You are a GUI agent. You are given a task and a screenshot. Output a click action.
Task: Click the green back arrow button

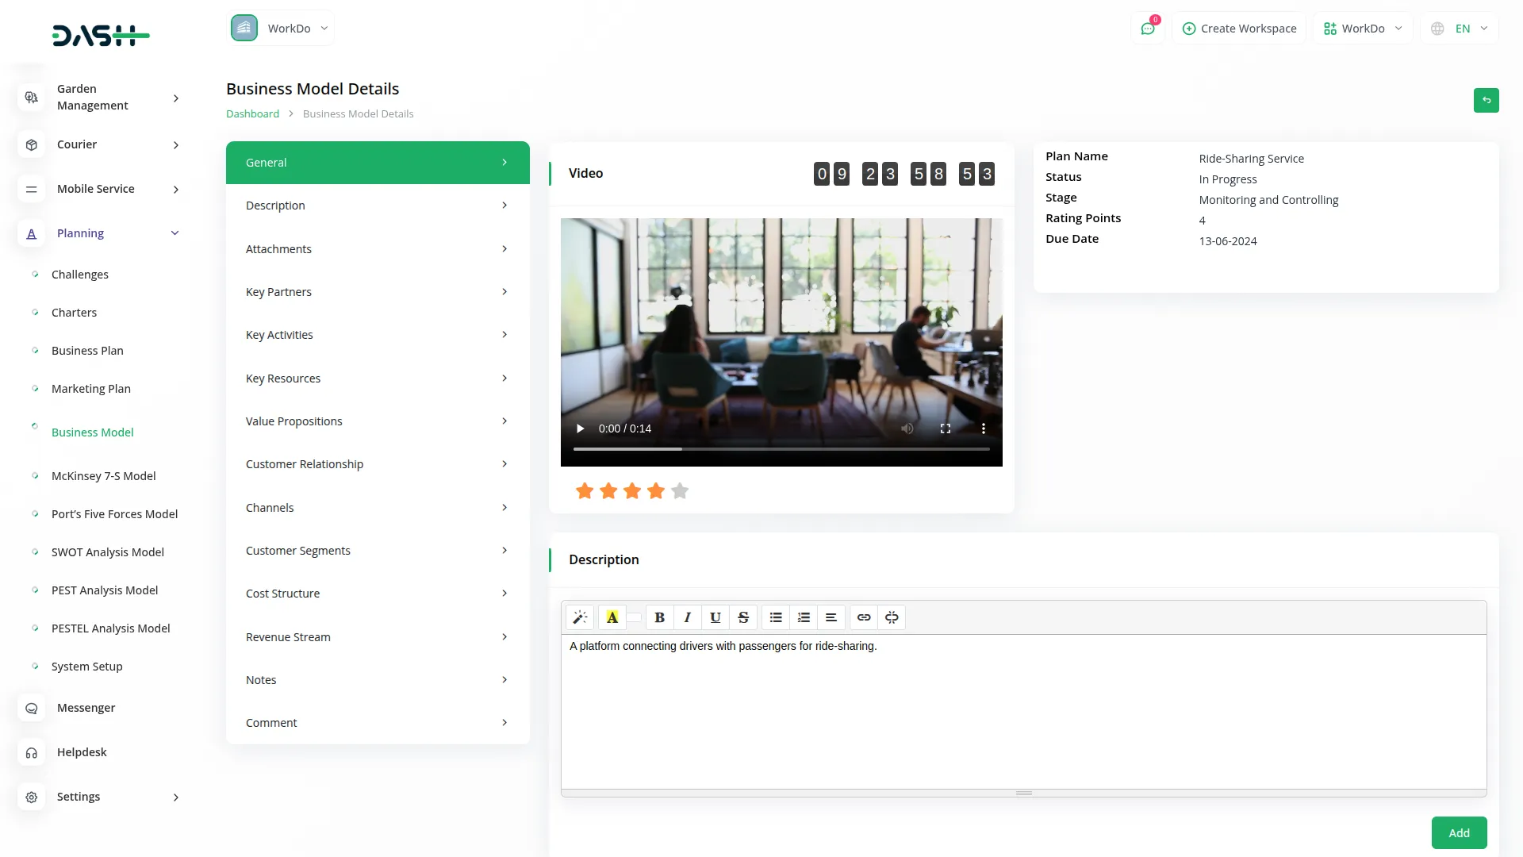click(1486, 100)
